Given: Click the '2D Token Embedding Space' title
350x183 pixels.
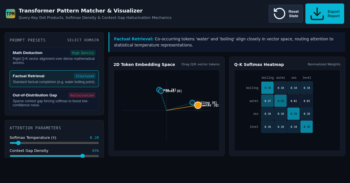Looking at the screenshot, I should tap(144, 64).
